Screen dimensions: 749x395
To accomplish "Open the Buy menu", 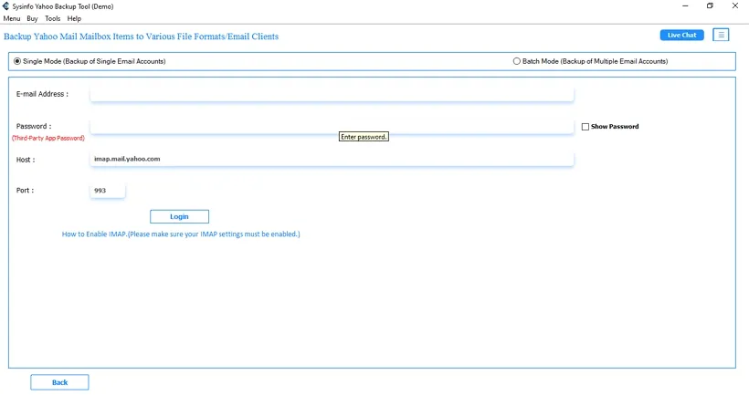I will pyautogui.click(x=32, y=18).
